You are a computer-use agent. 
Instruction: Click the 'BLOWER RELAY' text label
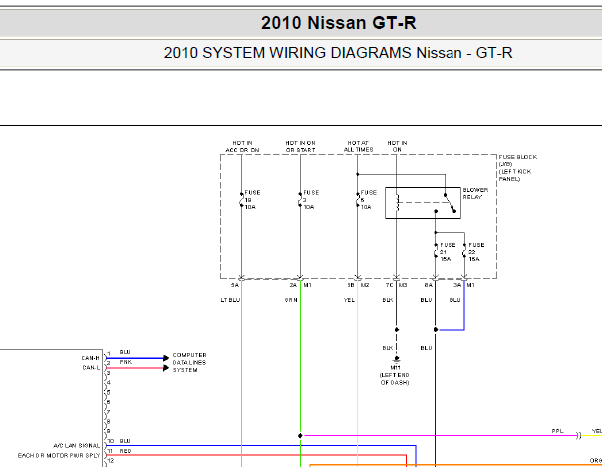(x=475, y=193)
